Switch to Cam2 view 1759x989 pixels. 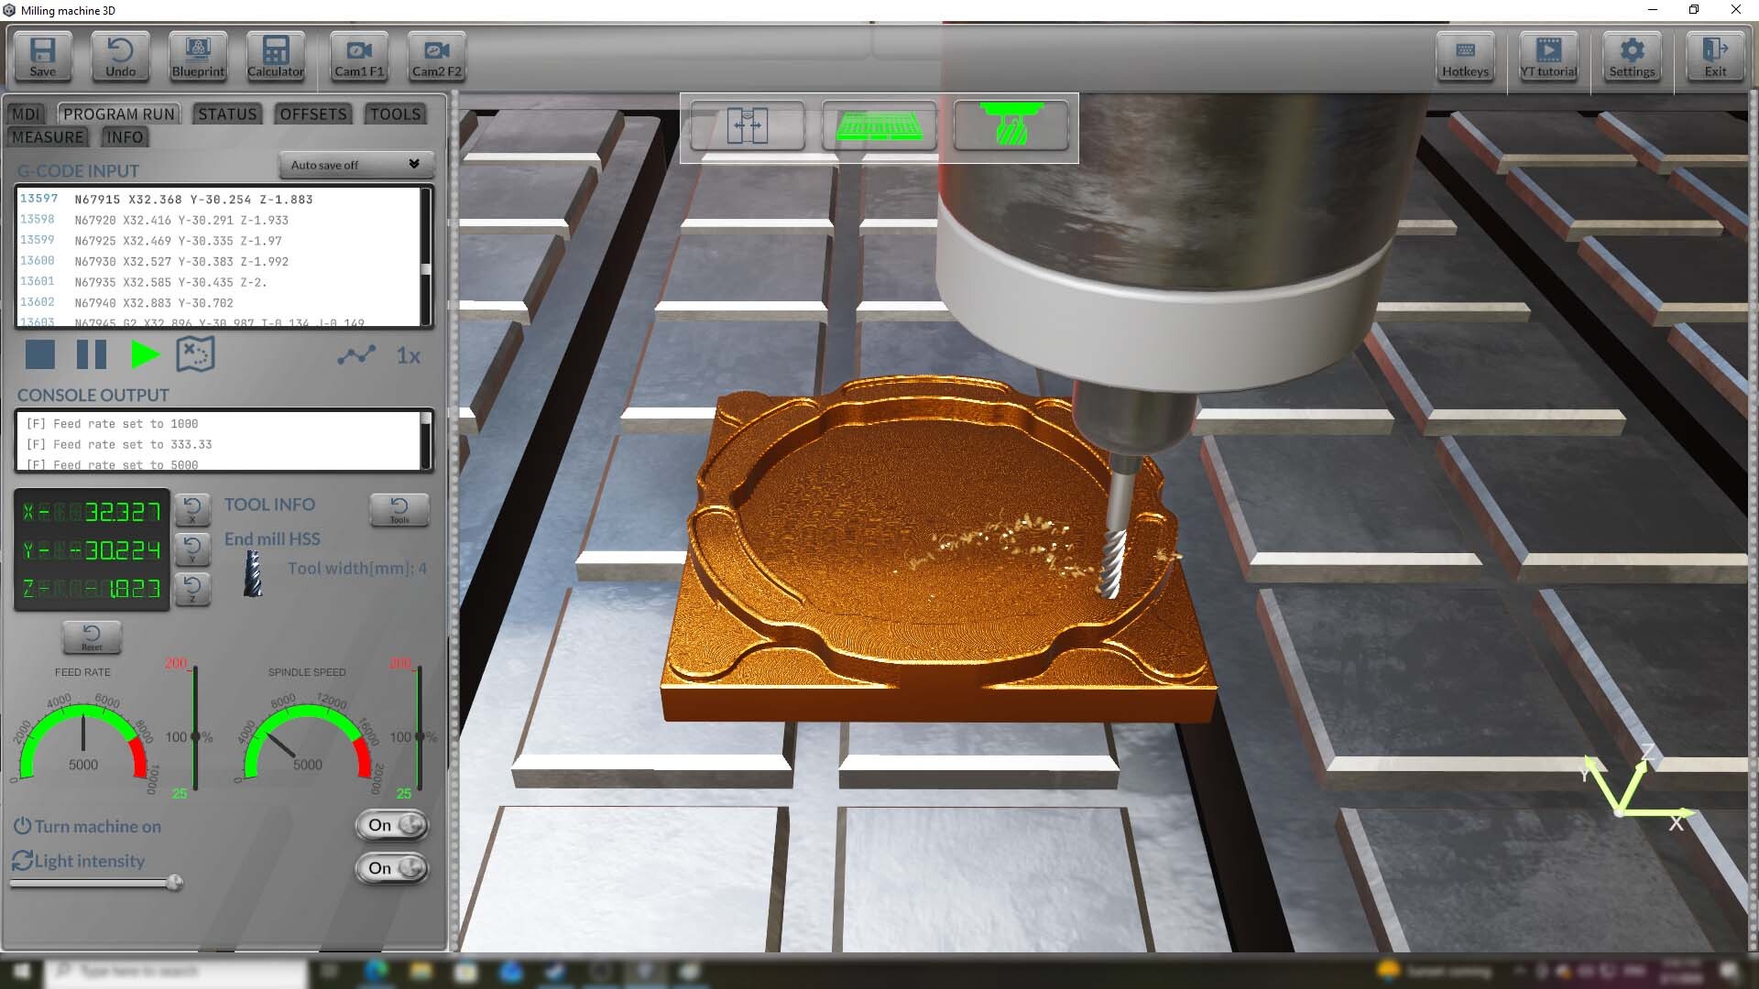(436, 57)
